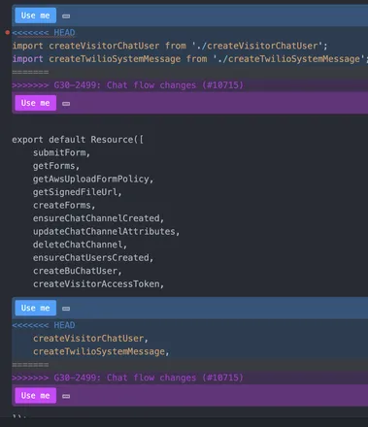Click the 'export default Resource([' line

[78, 140]
